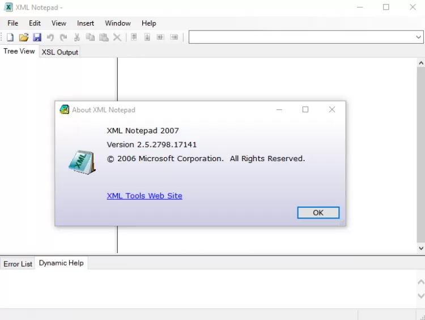Image resolution: width=425 pixels, height=320 pixels.
Task: Open the Insert menu
Action: pos(86,23)
